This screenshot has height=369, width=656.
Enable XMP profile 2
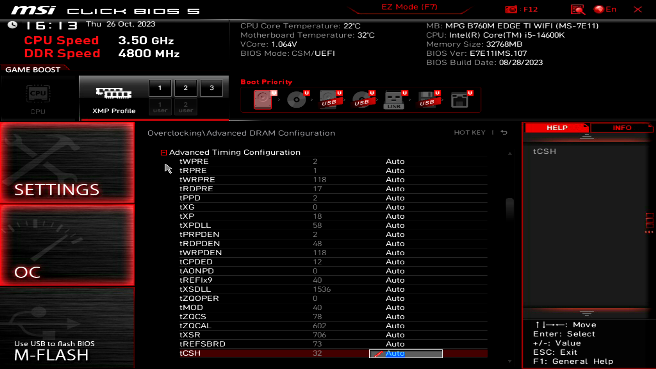[x=186, y=88]
